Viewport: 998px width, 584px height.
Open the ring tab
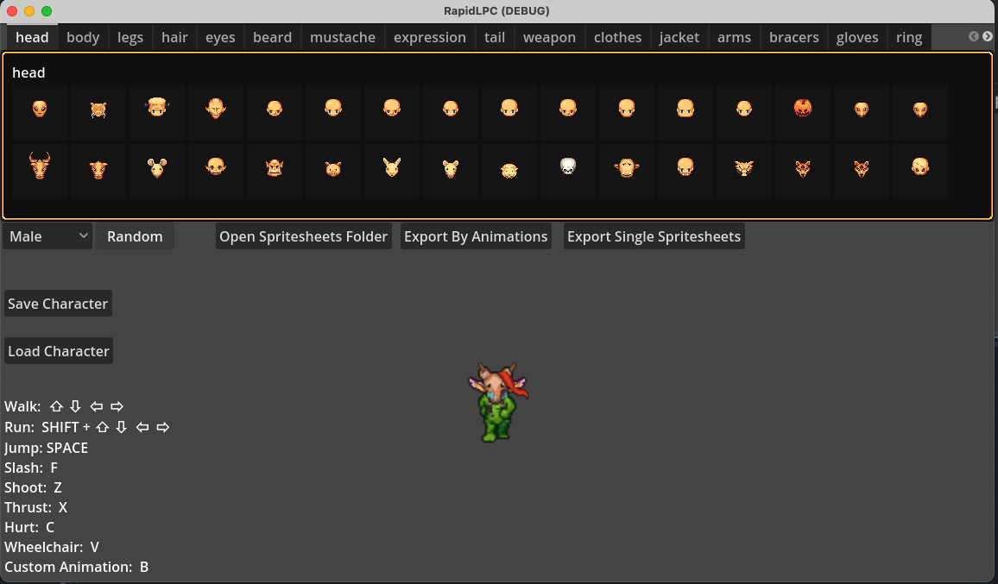point(909,38)
